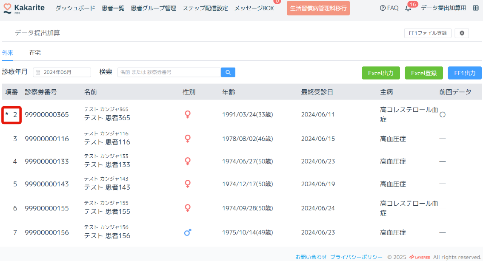Click 高コレステロール血症 for patient 365
483x261 pixels.
click(x=409, y=114)
